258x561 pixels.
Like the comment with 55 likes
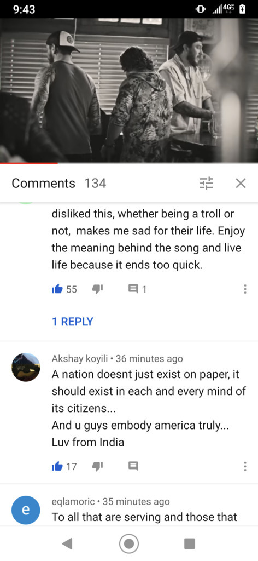tap(57, 289)
